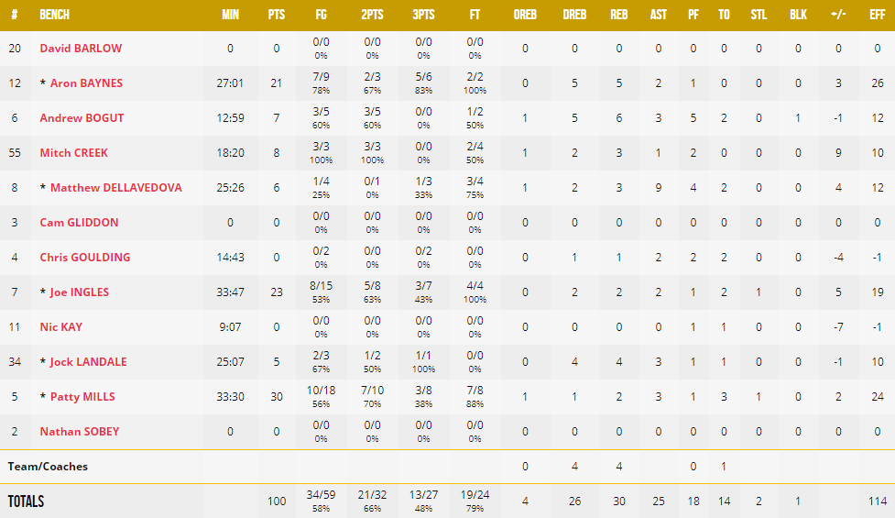
Task: Click the EFF column header
Action: tap(878, 15)
